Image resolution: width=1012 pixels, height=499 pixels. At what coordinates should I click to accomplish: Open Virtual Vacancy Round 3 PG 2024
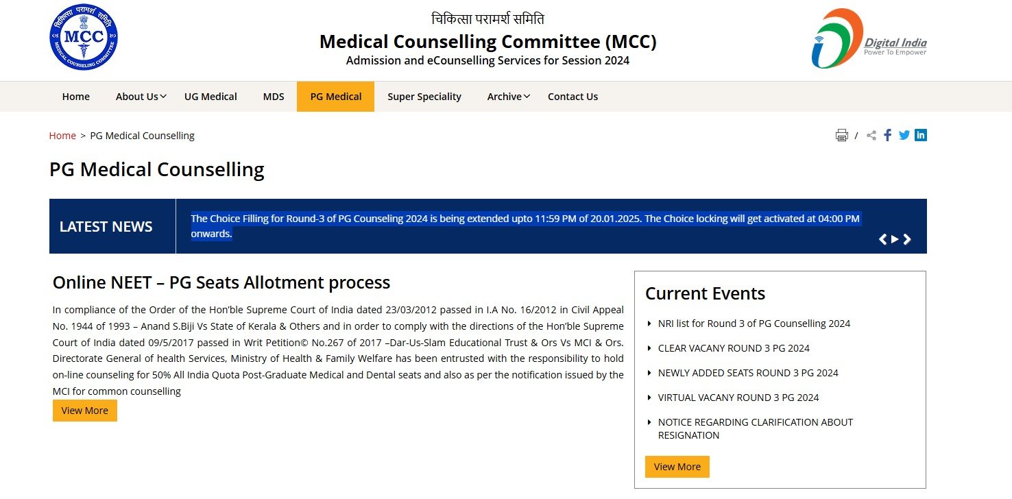[x=738, y=398]
